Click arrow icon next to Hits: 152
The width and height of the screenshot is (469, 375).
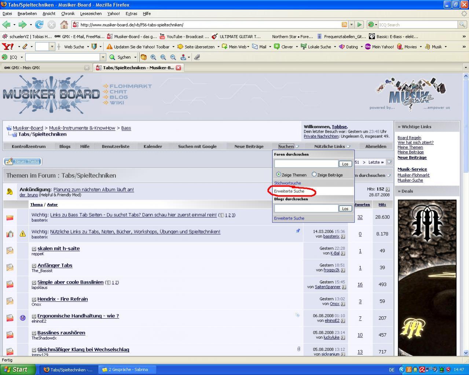pos(388,189)
